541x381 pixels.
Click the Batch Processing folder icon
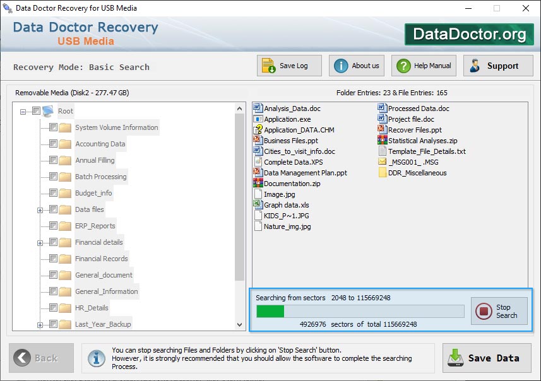pyautogui.click(x=65, y=177)
